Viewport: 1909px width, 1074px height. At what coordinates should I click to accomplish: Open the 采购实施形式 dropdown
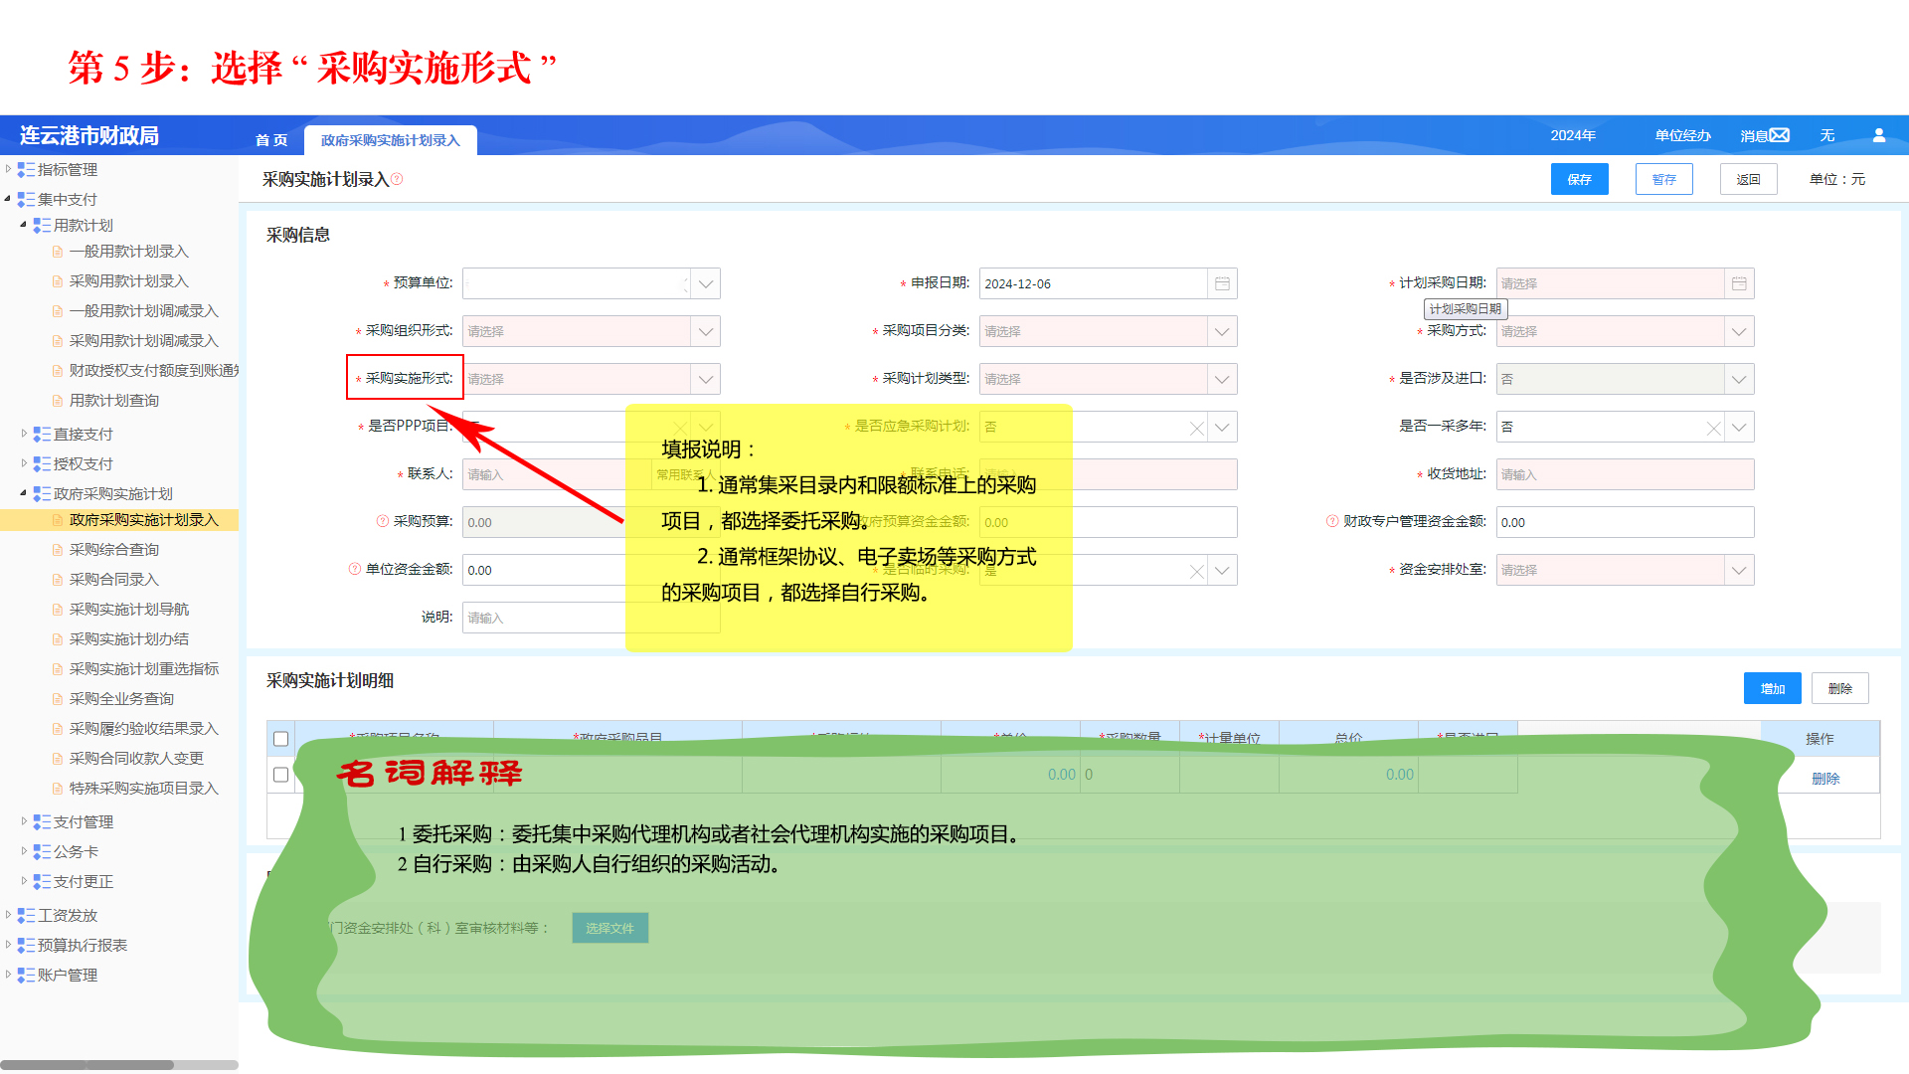[x=706, y=379]
